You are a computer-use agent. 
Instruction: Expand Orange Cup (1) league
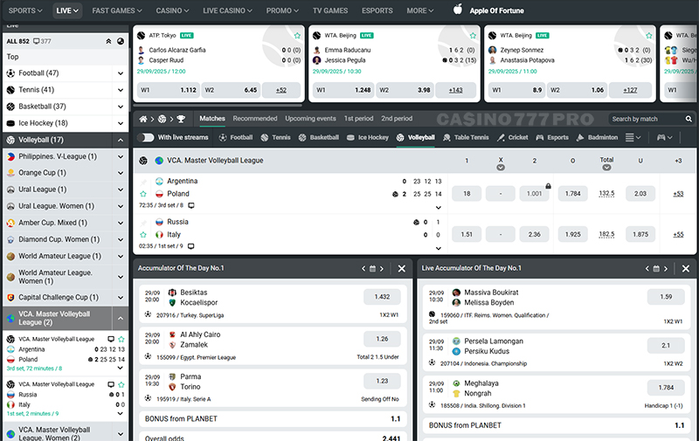[x=121, y=173]
